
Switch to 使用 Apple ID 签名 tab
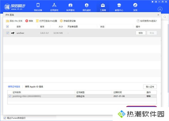34,87
